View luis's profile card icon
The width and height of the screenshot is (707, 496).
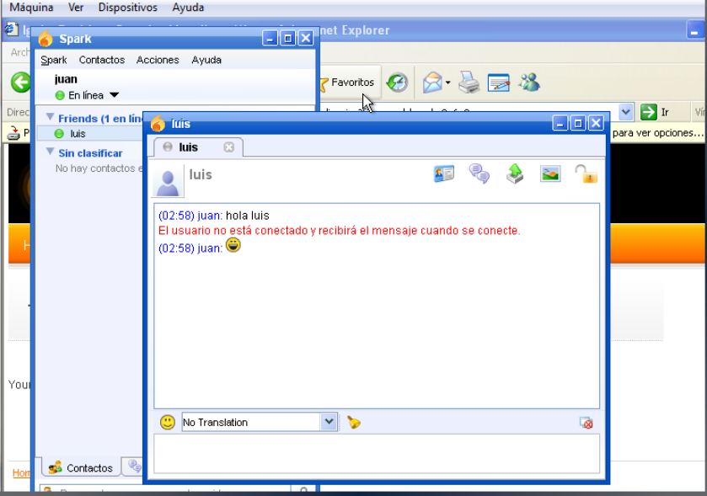click(x=444, y=174)
